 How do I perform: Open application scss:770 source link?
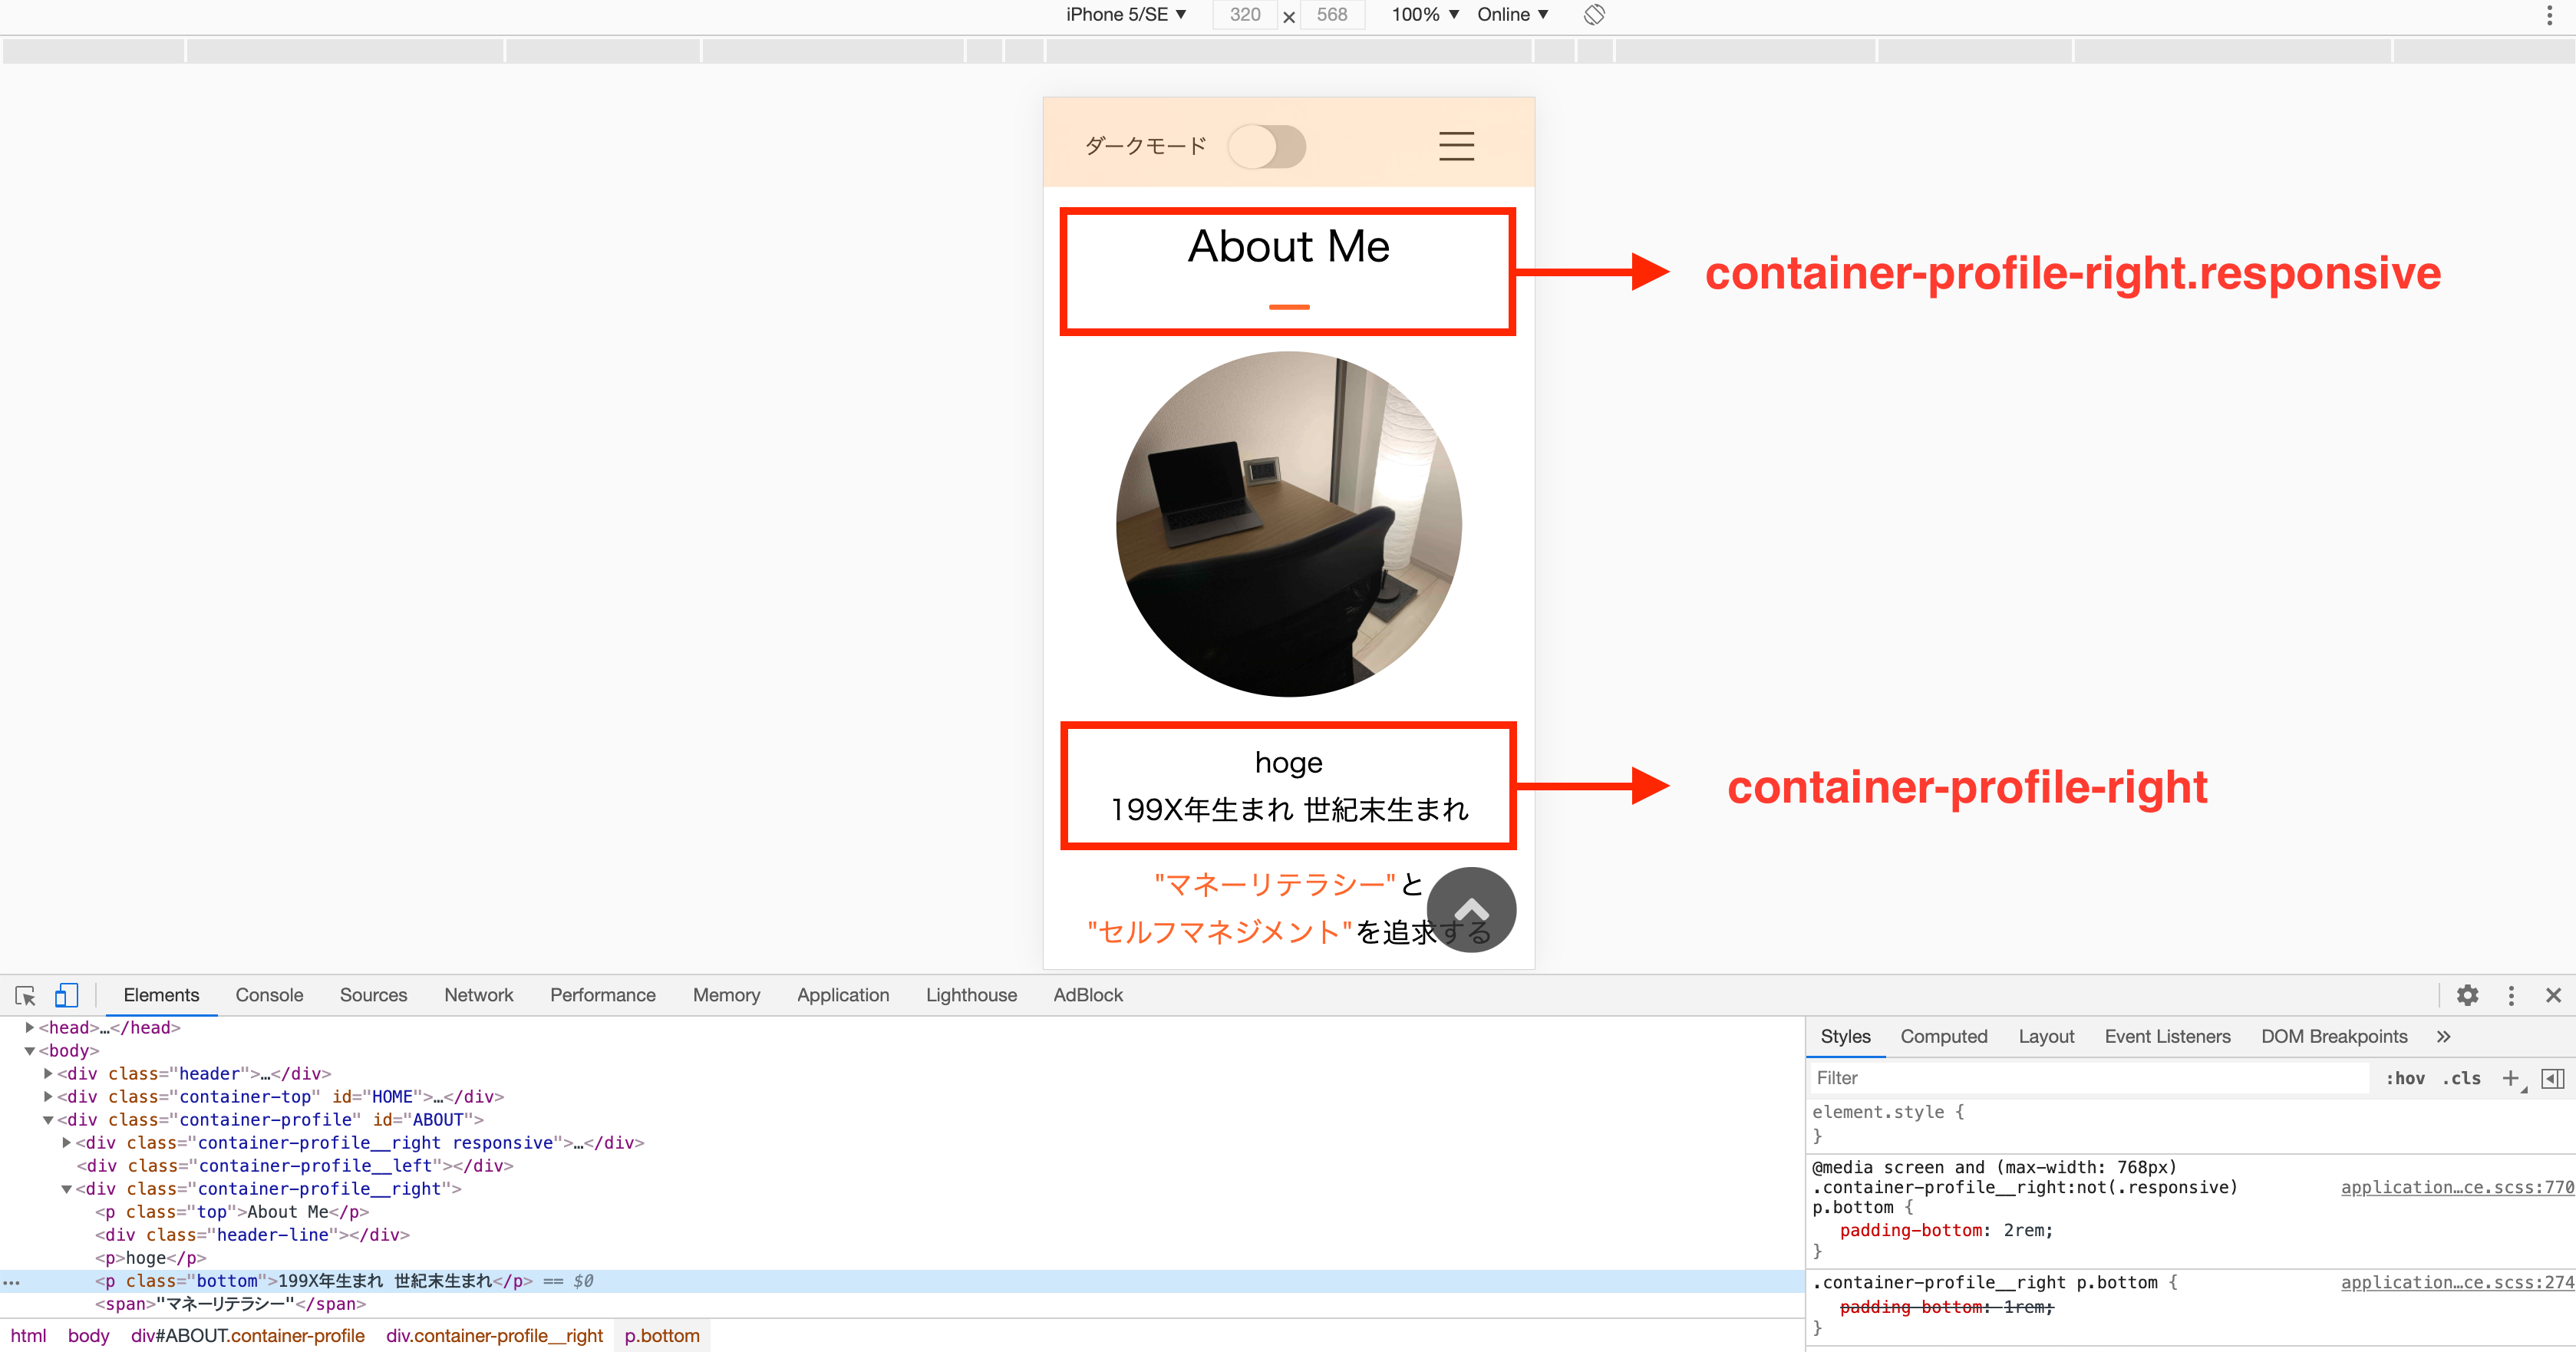tap(2456, 1187)
